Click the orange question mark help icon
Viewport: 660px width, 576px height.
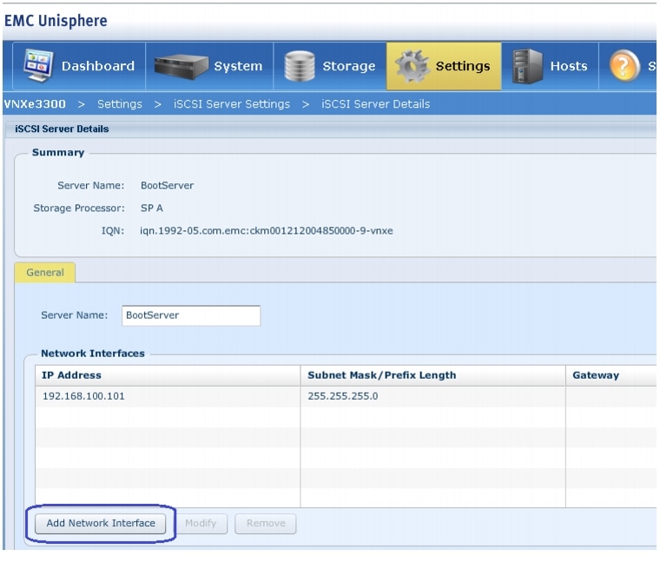[x=624, y=66]
